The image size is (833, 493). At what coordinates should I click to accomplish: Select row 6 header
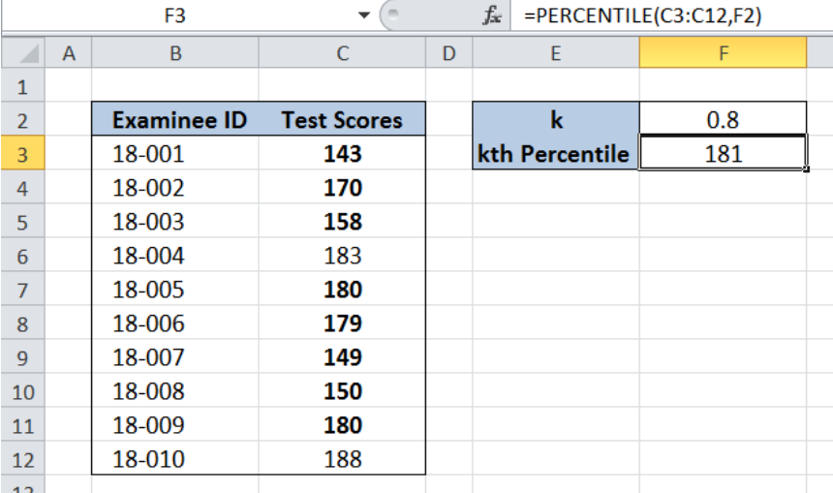point(23,256)
